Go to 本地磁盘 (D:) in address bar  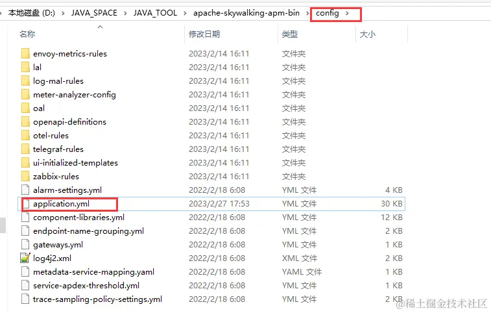pos(31,13)
